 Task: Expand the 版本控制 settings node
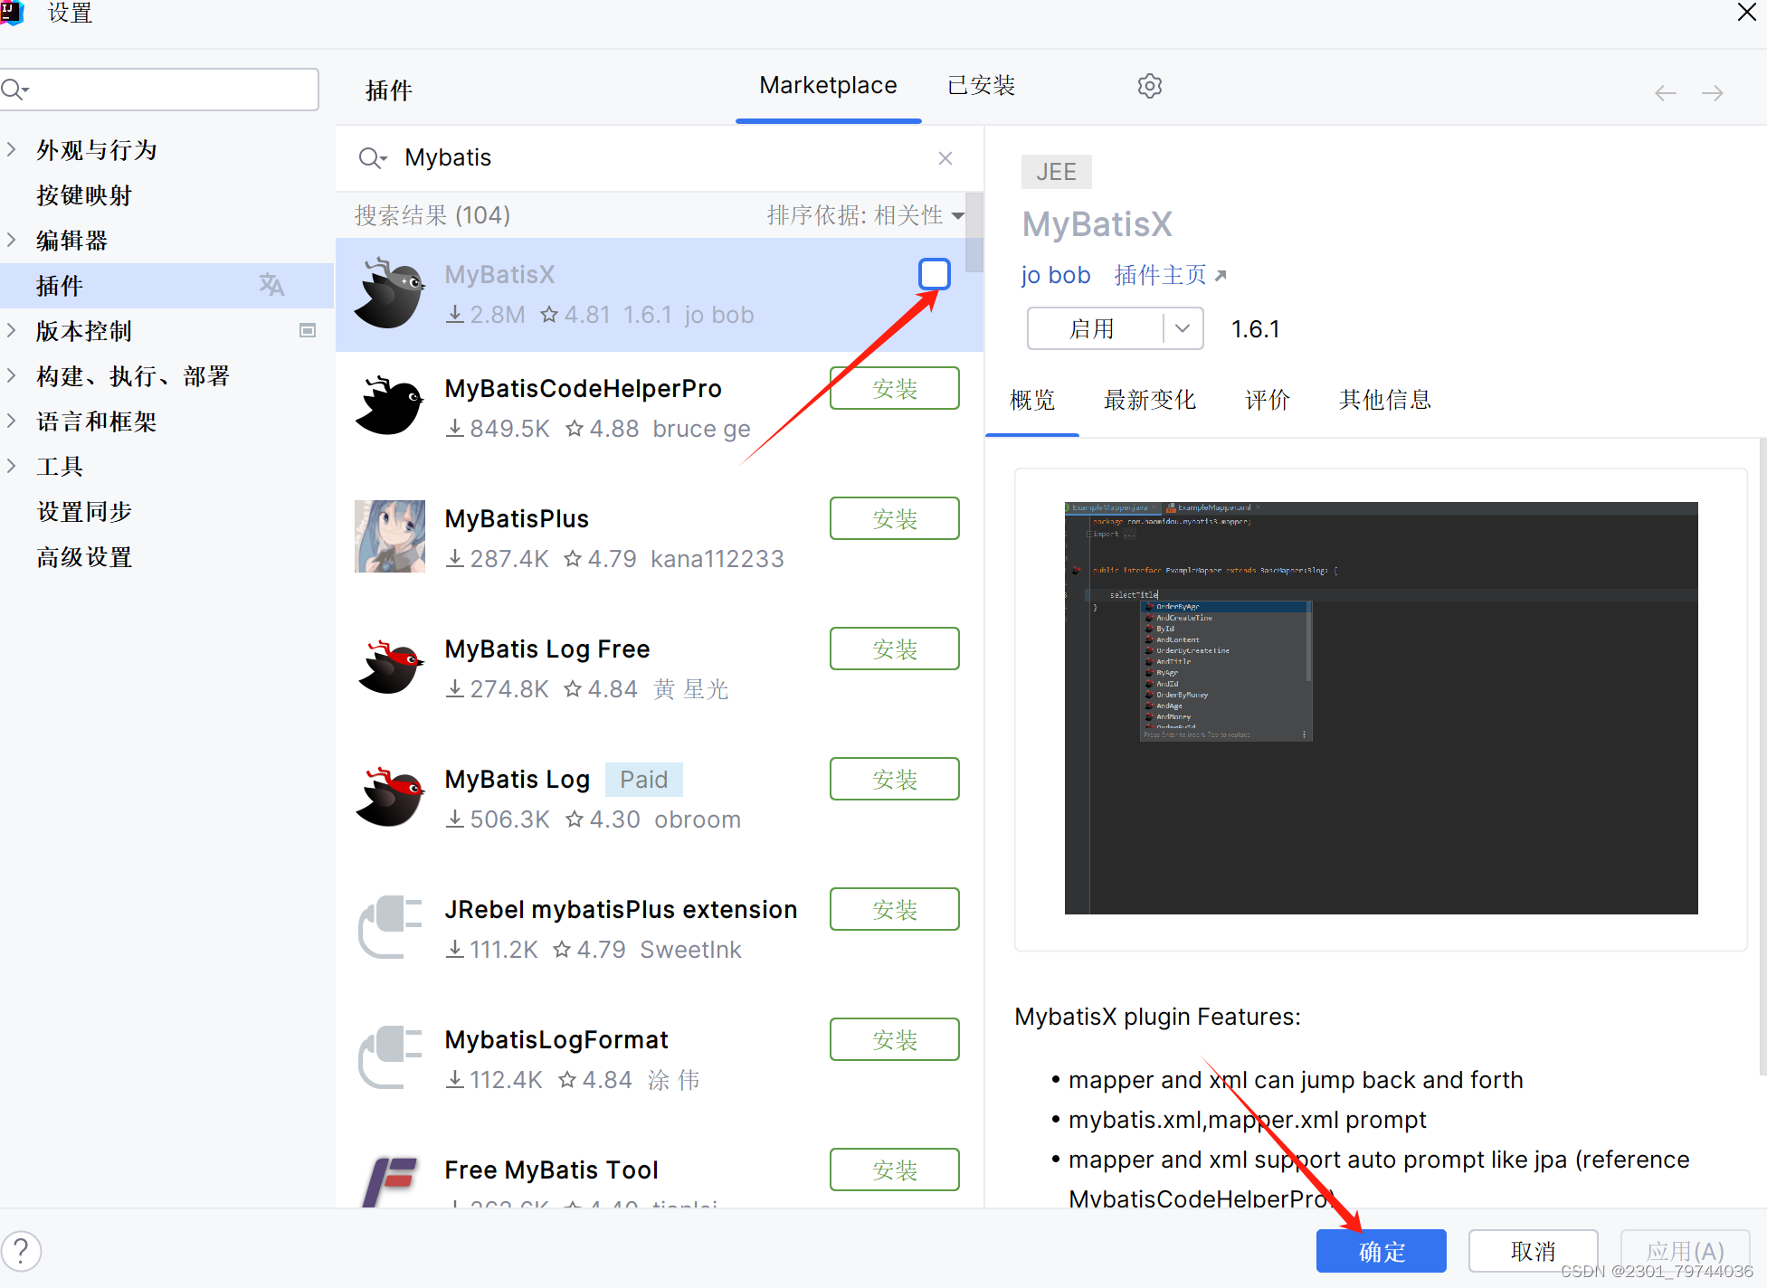[x=11, y=330]
